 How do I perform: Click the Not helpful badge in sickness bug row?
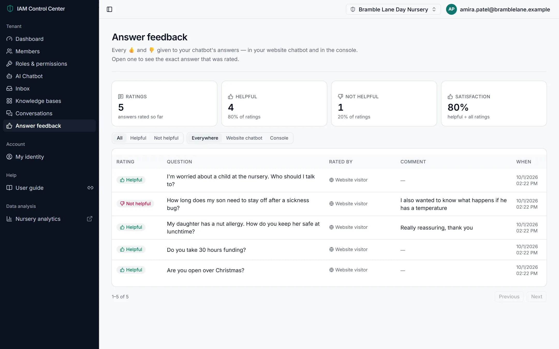(x=135, y=204)
